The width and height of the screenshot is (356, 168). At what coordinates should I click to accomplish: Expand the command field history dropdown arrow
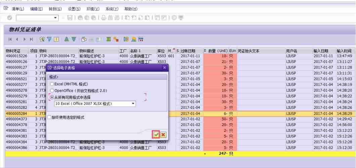point(56,18)
